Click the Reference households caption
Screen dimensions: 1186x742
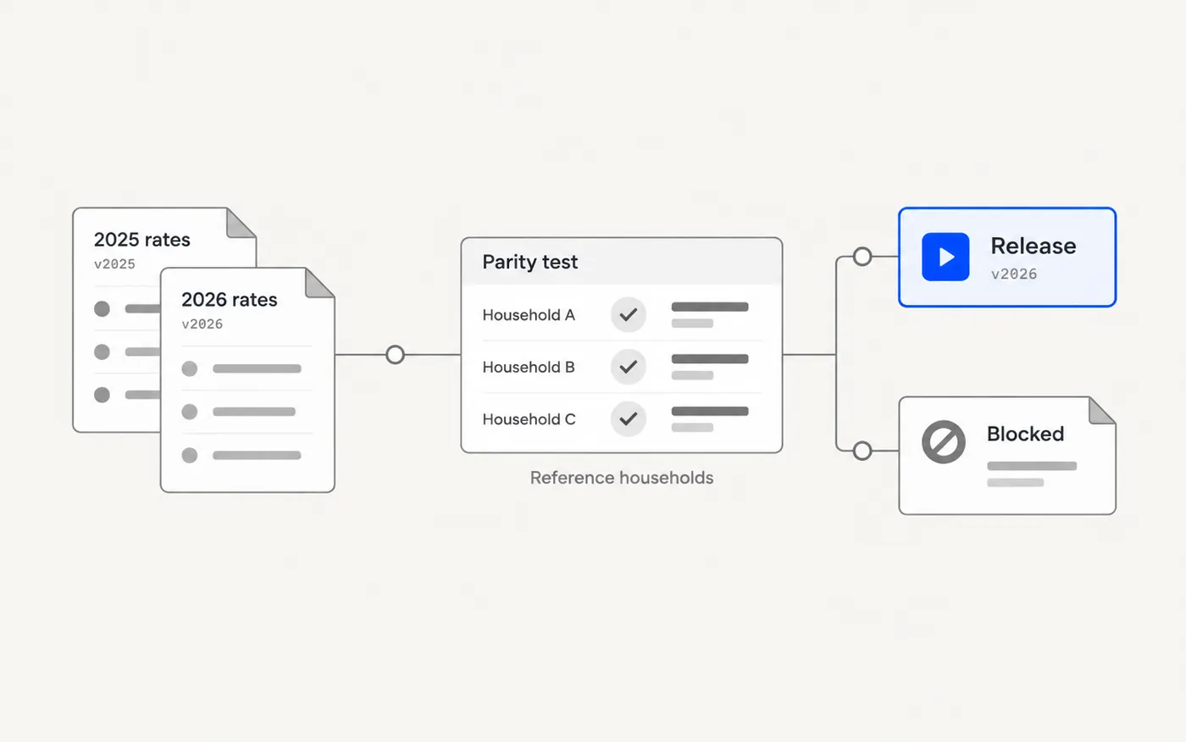point(622,478)
